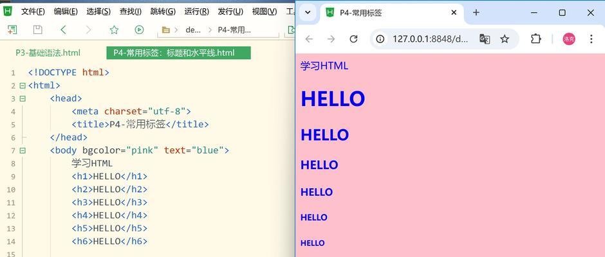Bookmark this page with the star icon
This screenshot has width=605, height=257.
[x=505, y=39]
